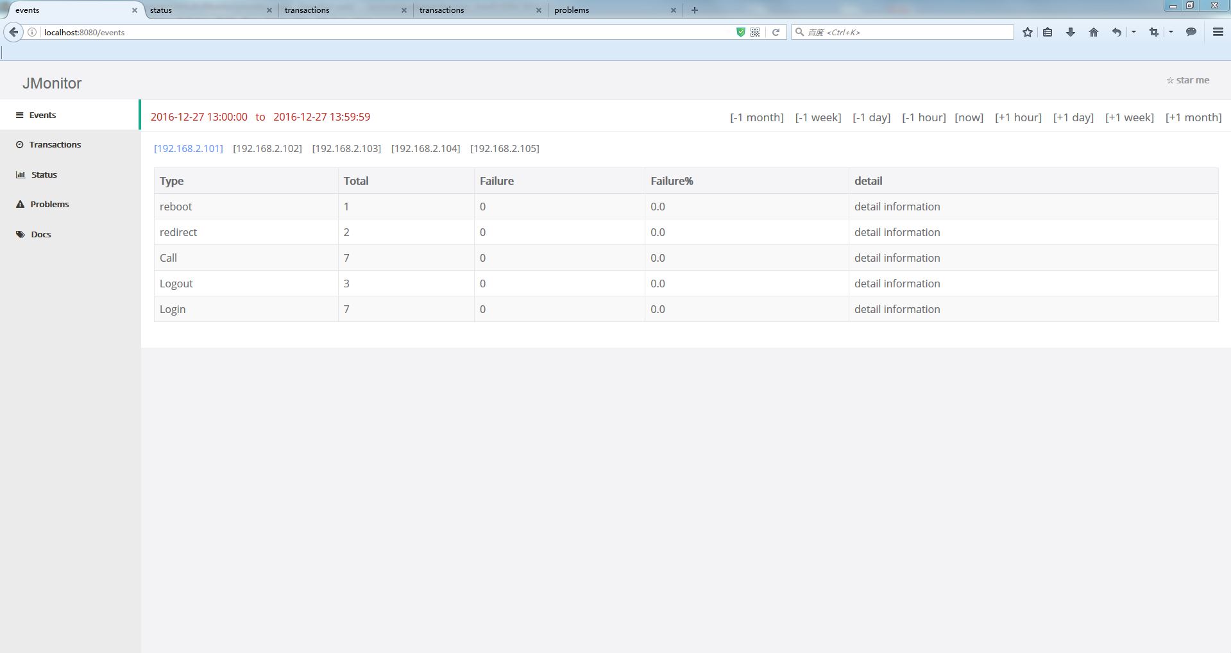Click the browser Home icon

[x=1093, y=32]
